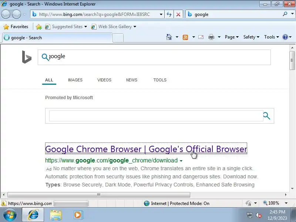Launch Windows Media Player from taskbar
Screen dimensions: 296x222
[x=78, y=215]
